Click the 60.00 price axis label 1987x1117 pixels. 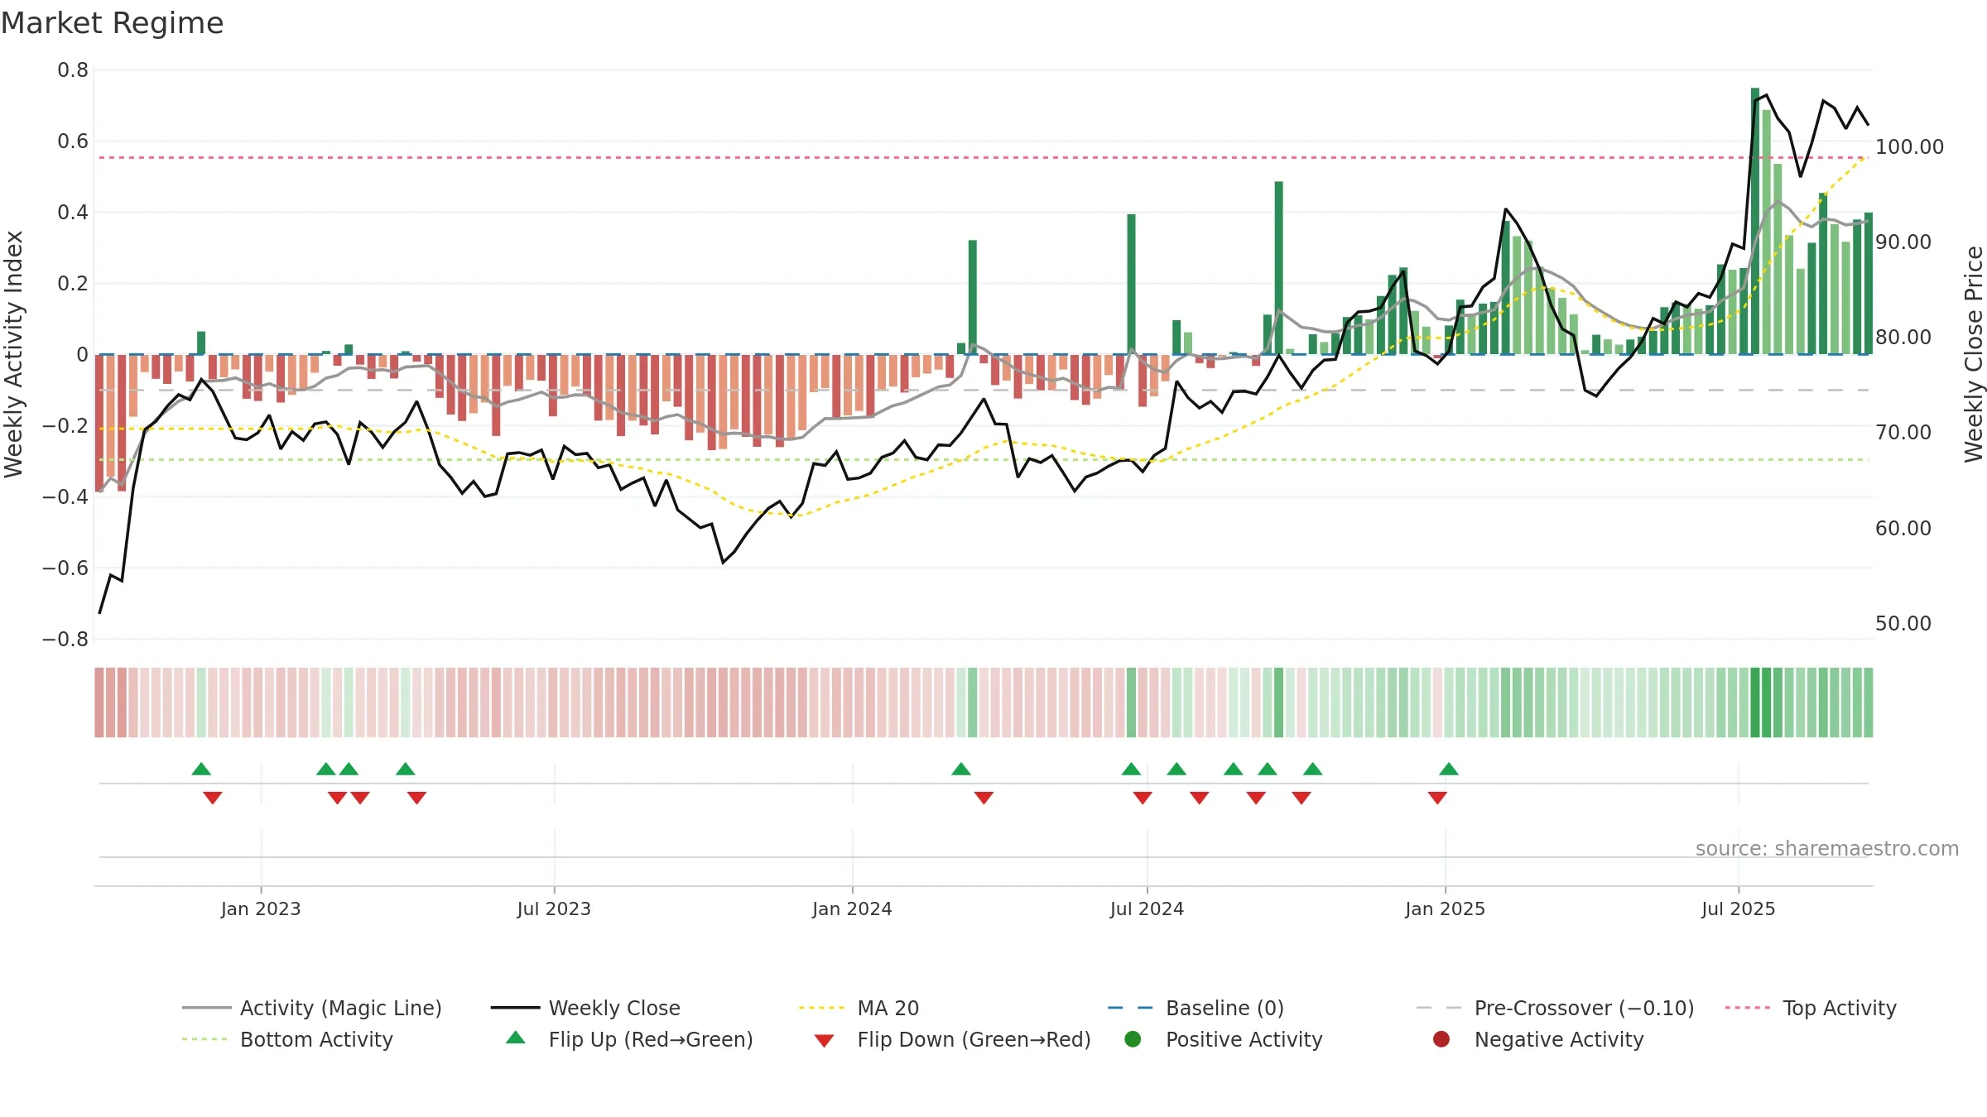coord(1903,529)
